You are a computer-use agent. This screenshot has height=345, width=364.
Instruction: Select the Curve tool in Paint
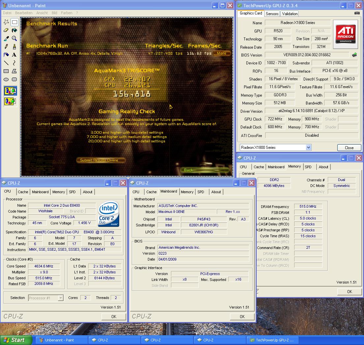click(14, 63)
